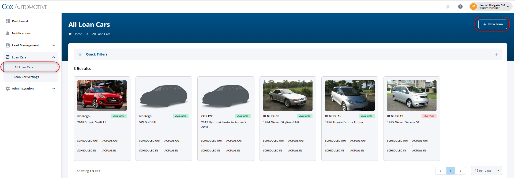Select the Loan Cars sidebar menu
Screen dimensions: 515x178
click(31, 57)
